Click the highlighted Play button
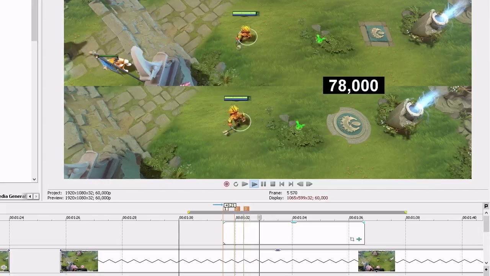Image resolution: width=490 pixels, height=276 pixels. tap(254, 184)
